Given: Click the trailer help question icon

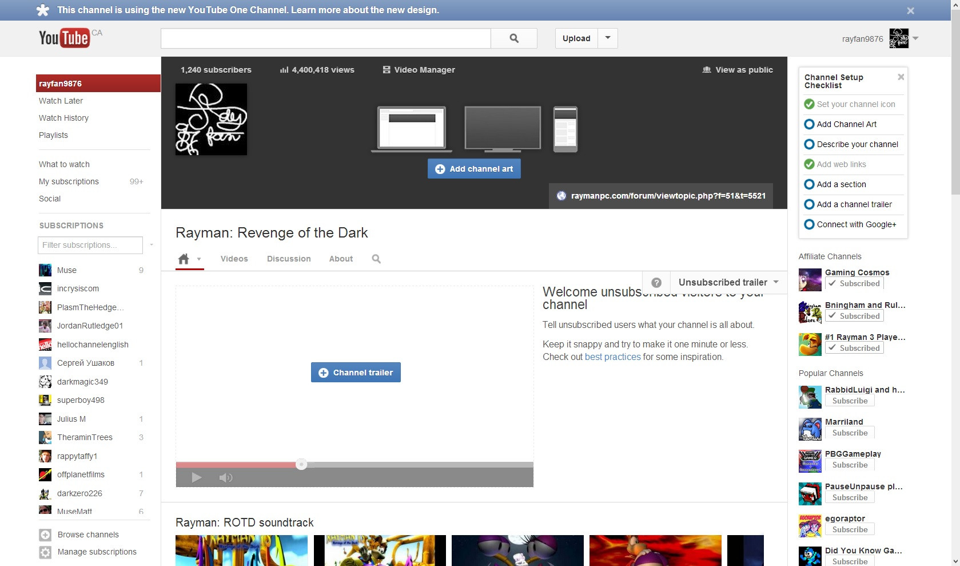Looking at the screenshot, I should tap(656, 283).
